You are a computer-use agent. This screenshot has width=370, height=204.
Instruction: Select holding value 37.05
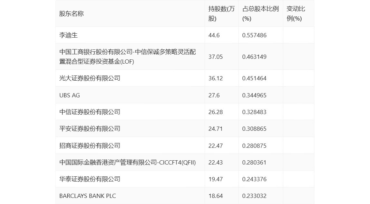(x=215, y=57)
